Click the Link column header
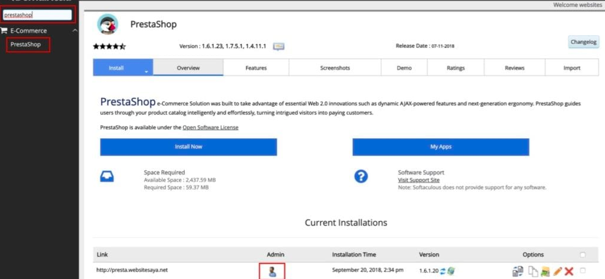This screenshot has width=605, height=279. tap(102, 255)
